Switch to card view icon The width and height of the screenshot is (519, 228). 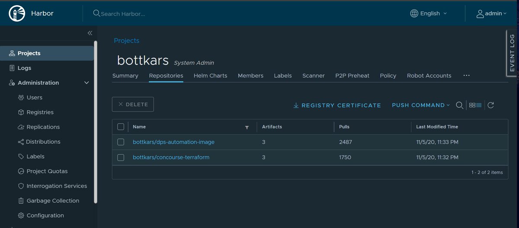coord(472,105)
